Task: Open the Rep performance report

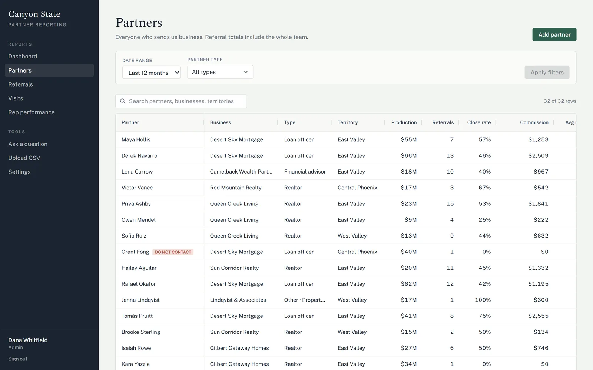Action: 49,112
